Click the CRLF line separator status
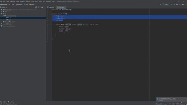187x105 pixels. [173, 104]
